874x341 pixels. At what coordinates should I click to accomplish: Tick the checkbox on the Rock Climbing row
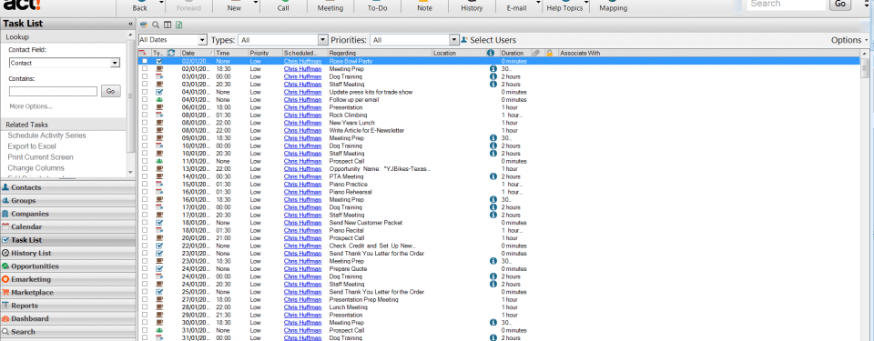pos(145,115)
